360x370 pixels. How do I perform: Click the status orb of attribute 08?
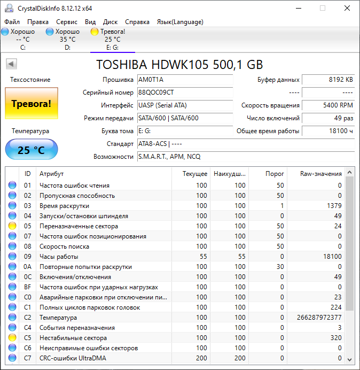(x=12, y=246)
